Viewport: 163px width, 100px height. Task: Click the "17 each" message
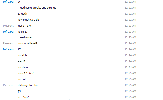click(22, 14)
